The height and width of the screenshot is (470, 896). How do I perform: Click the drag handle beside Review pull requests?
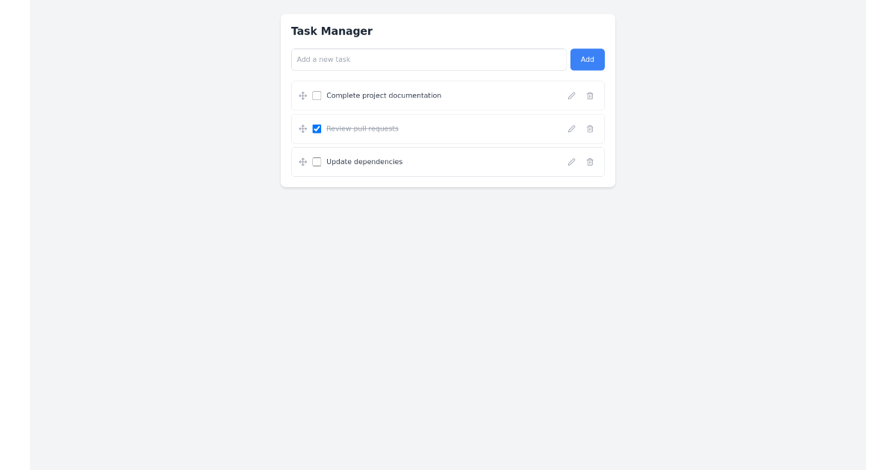click(x=302, y=128)
